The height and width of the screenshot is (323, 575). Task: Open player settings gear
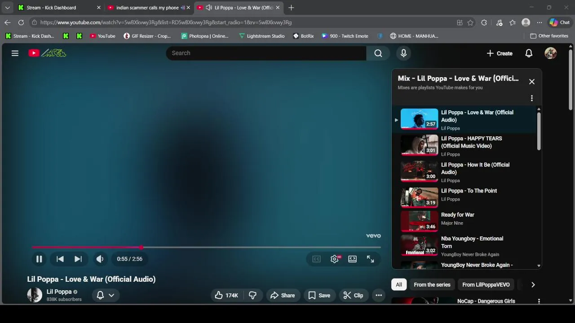point(335,259)
